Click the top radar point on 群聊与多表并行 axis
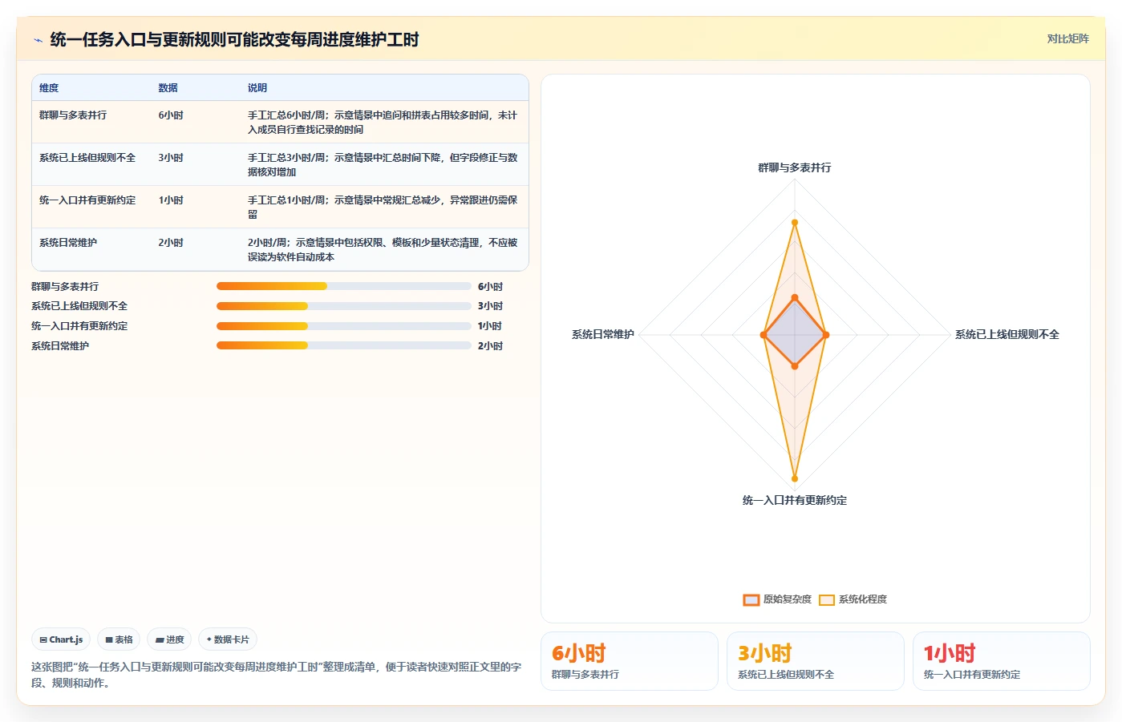This screenshot has height=722, width=1122. (x=795, y=222)
